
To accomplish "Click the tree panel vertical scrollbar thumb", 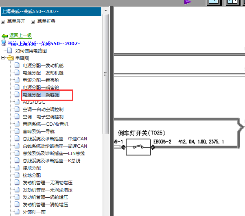I will click(106, 74).
